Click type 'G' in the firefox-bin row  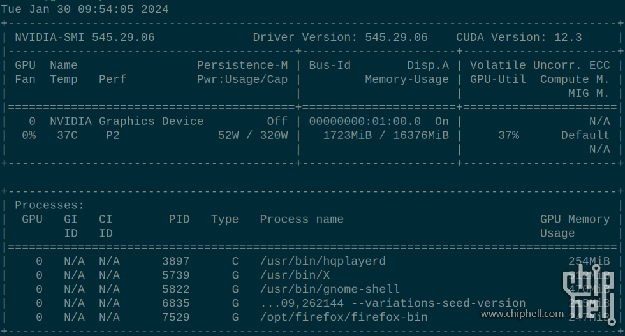(x=235, y=318)
